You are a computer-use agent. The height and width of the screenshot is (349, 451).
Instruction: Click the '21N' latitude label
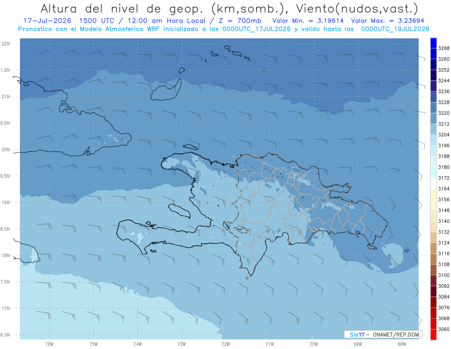6,96
